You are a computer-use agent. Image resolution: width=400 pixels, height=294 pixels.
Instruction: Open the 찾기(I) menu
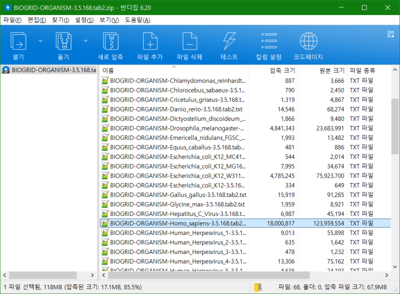(x=60, y=20)
